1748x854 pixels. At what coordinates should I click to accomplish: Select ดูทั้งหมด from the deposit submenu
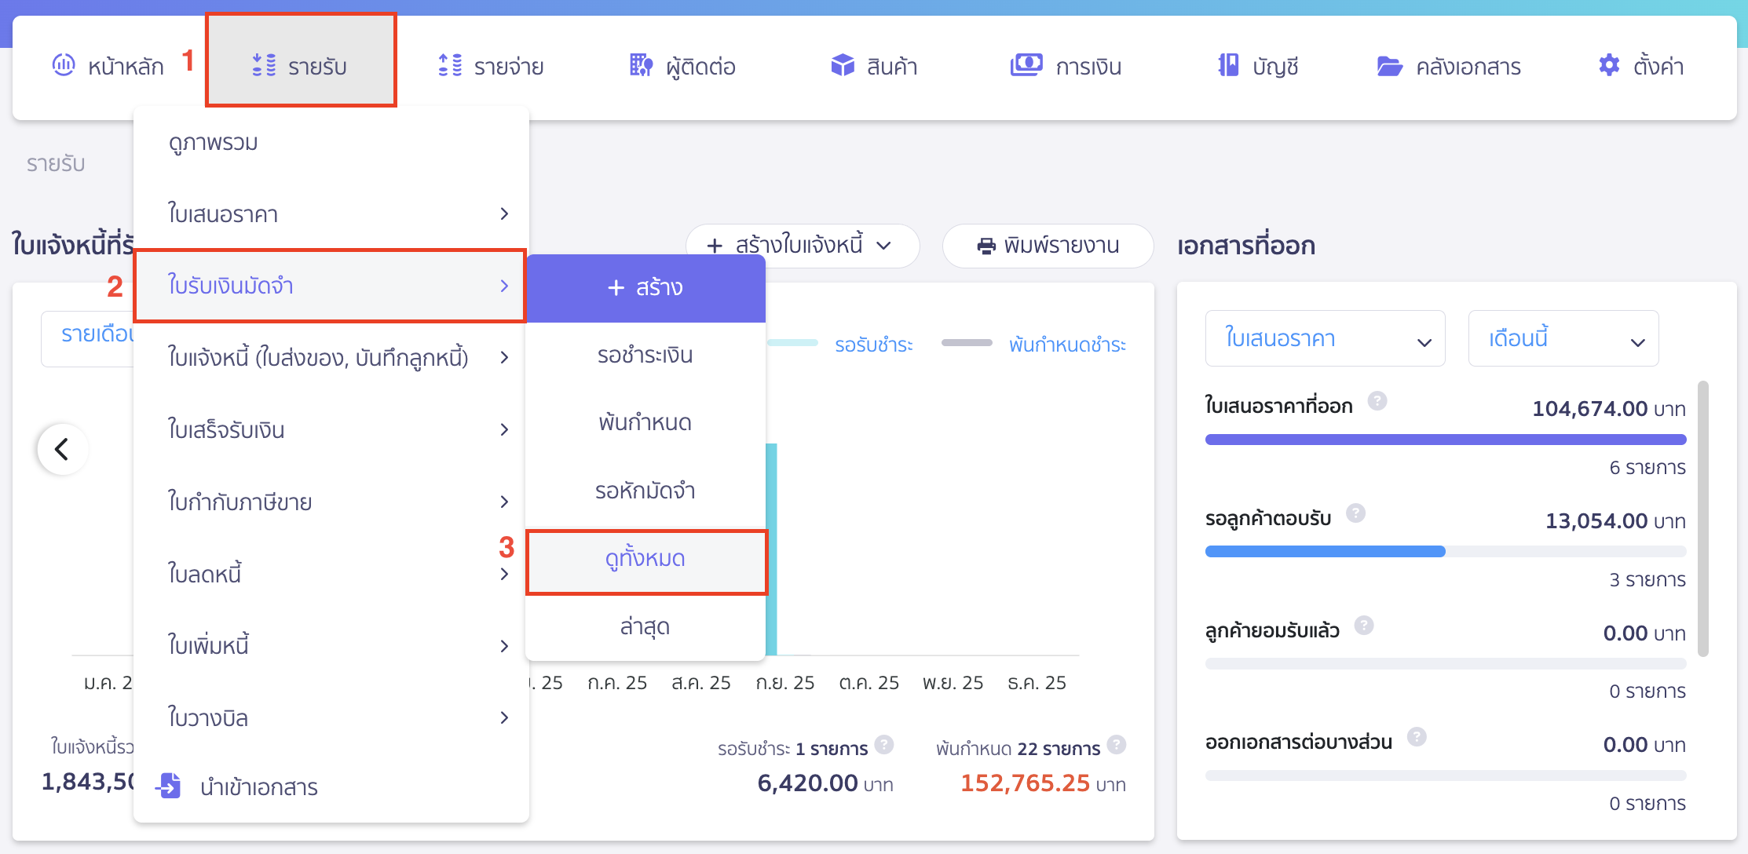[x=645, y=560]
